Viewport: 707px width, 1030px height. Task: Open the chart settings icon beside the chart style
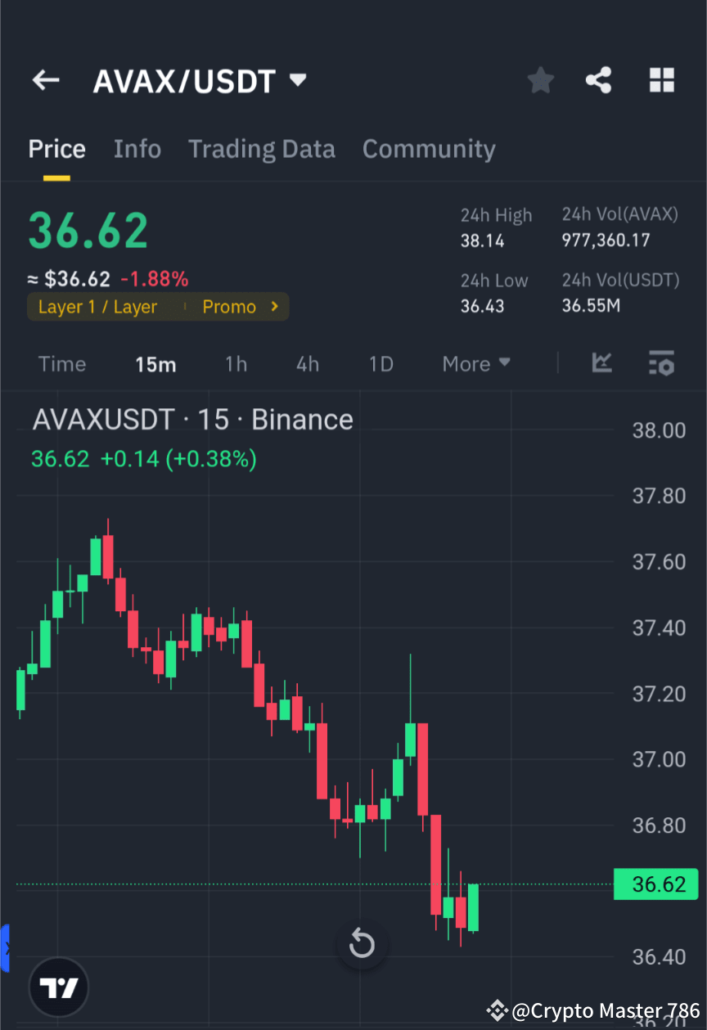coord(661,364)
